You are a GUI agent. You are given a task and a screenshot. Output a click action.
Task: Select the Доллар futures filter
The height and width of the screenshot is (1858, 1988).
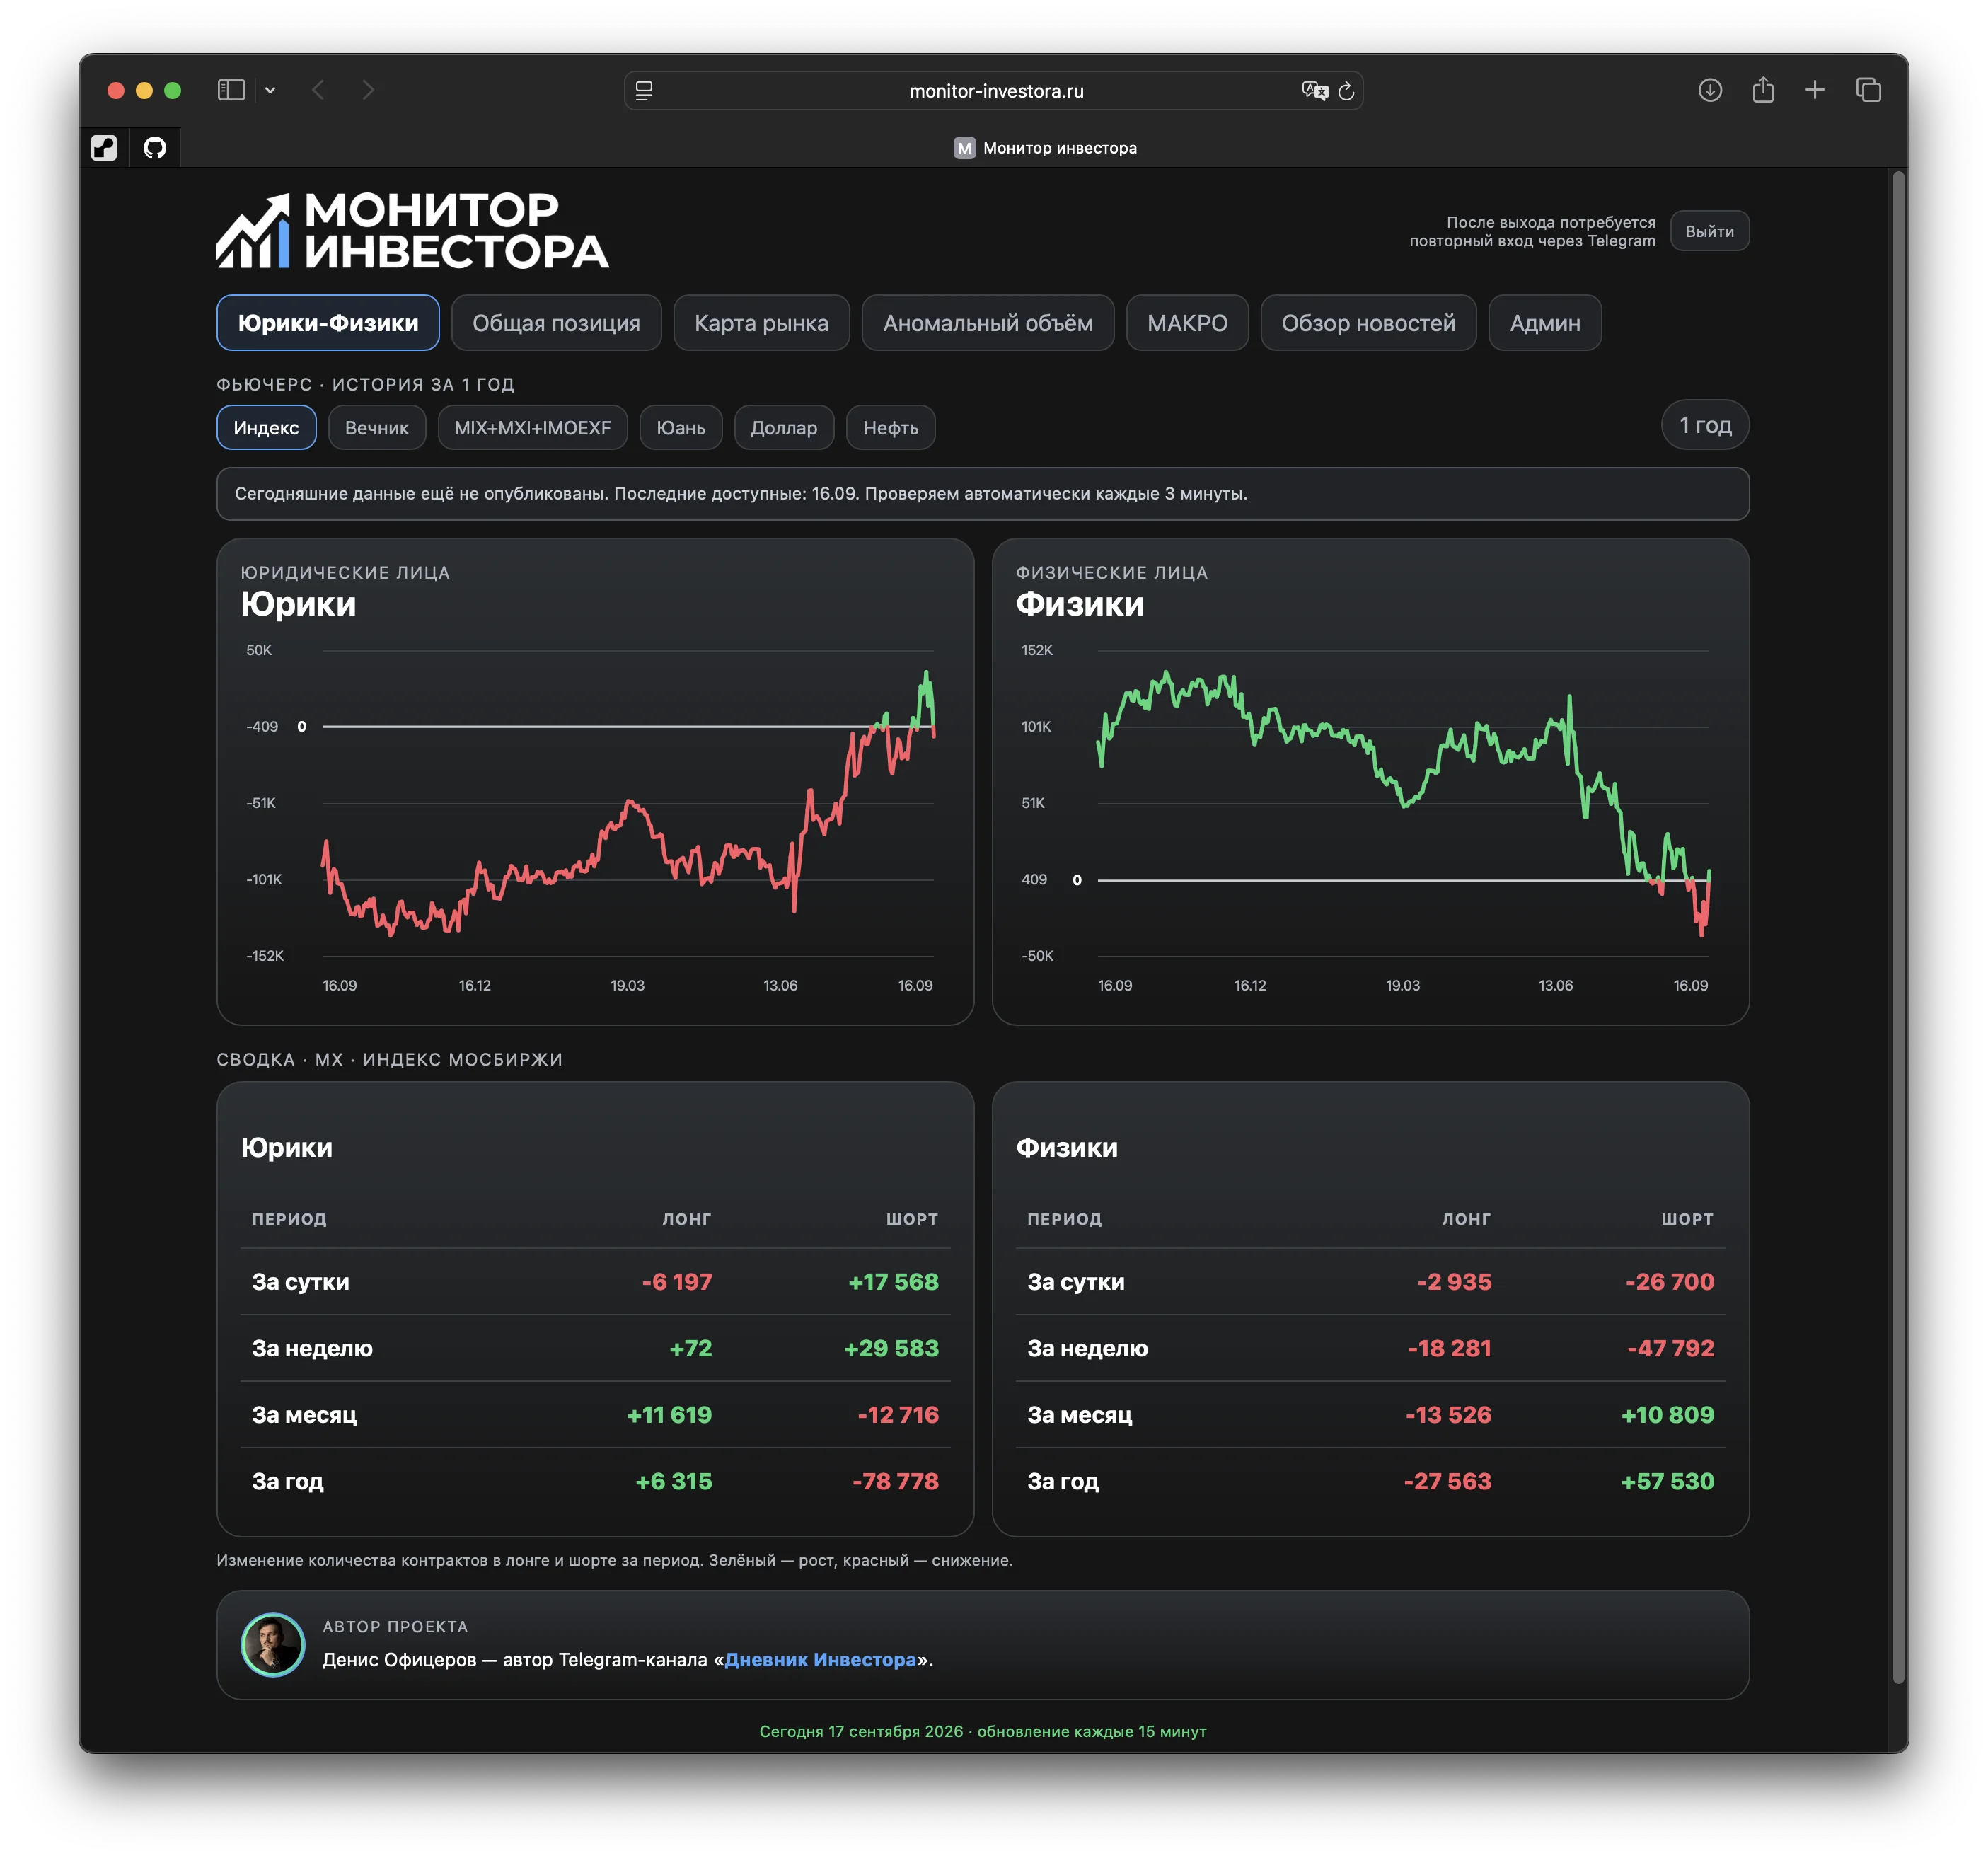[784, 428]
